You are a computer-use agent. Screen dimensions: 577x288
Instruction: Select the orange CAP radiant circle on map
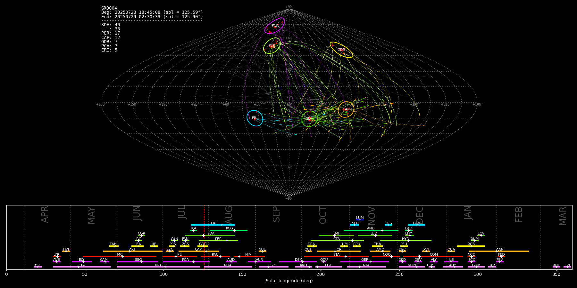point(346,109)
